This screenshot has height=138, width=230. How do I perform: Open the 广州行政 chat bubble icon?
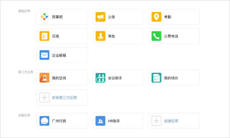[x=44, y=121]
